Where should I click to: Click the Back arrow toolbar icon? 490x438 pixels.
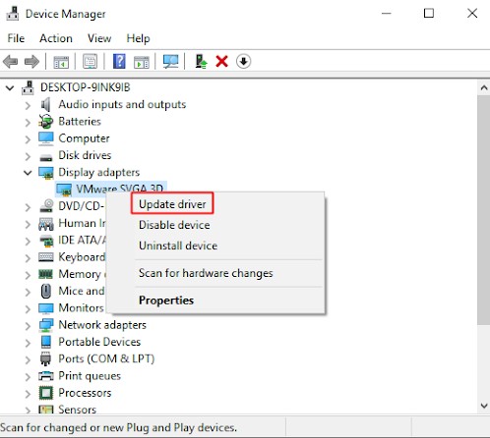[10, 61]
